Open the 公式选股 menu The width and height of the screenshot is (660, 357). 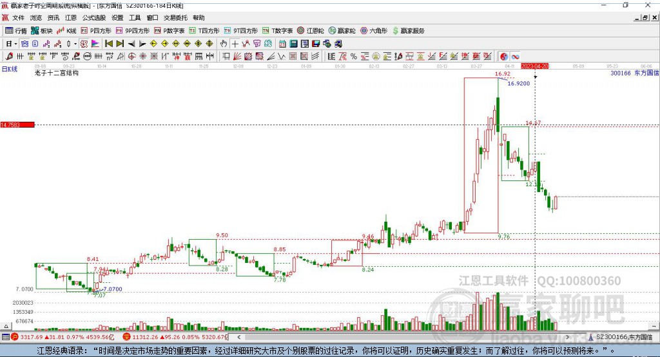(x=94, y=17)
